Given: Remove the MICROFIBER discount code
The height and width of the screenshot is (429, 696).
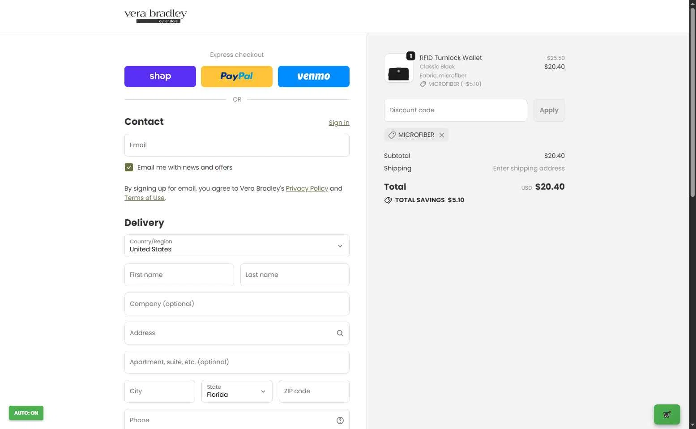Looking at the screenshot, I should (x=442, y=135).
